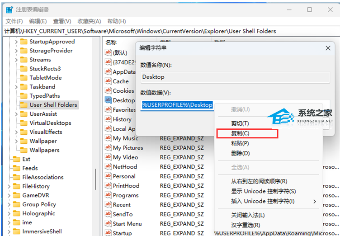Click the Feeds folder icon
Image resolution: width=340 pixels, height=236 pixels.
(16, 168)
